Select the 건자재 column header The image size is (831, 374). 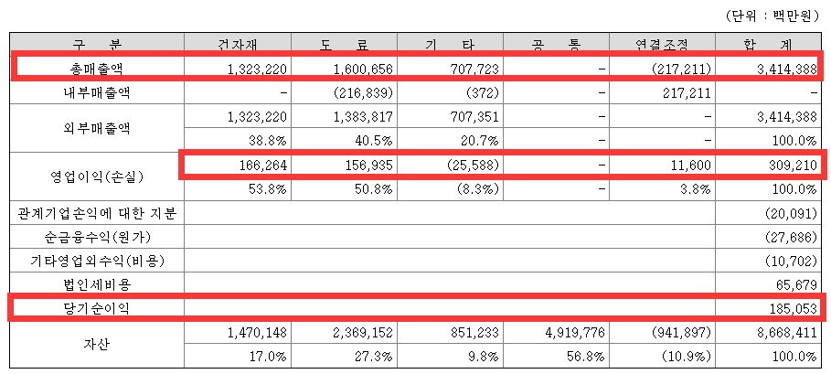pyautogui.click(x=238, y=45)
